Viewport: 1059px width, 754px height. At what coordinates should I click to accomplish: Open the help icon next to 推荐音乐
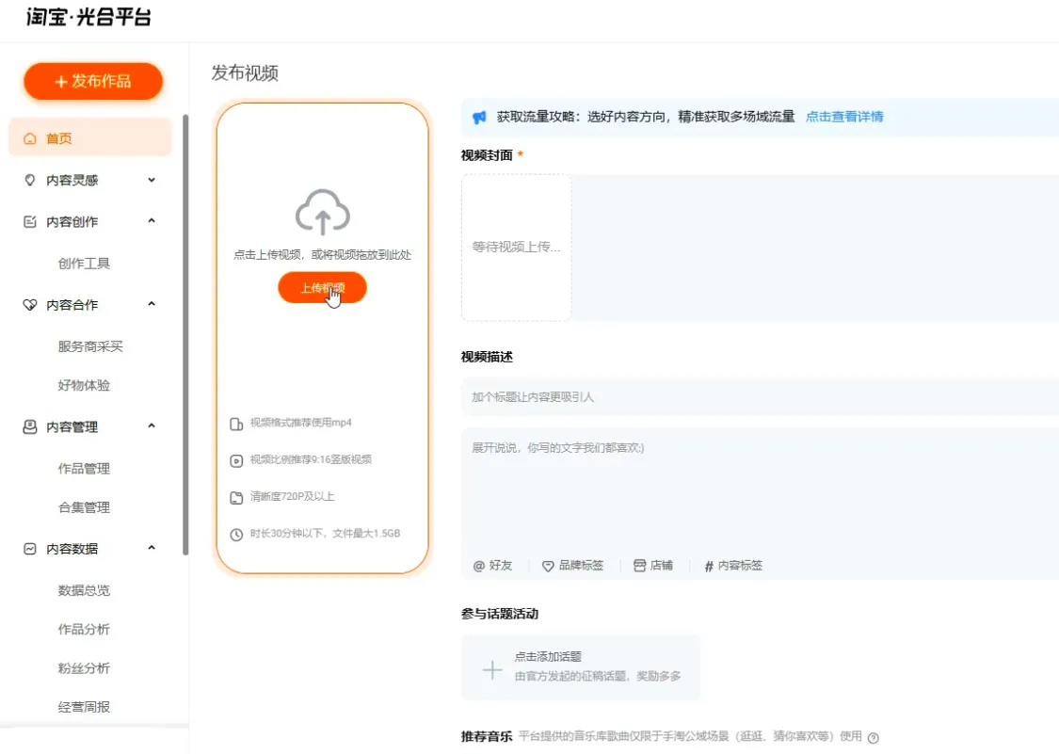coord(874,738)
